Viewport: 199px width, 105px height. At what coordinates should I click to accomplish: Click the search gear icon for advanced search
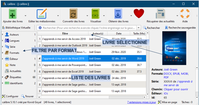(x=40, y=28)
